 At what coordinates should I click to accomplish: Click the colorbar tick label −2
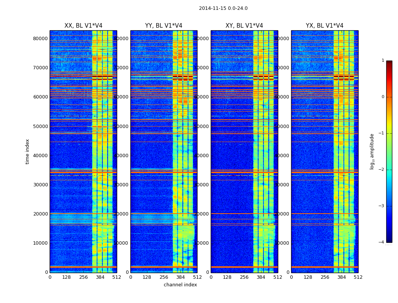[382, 170]
